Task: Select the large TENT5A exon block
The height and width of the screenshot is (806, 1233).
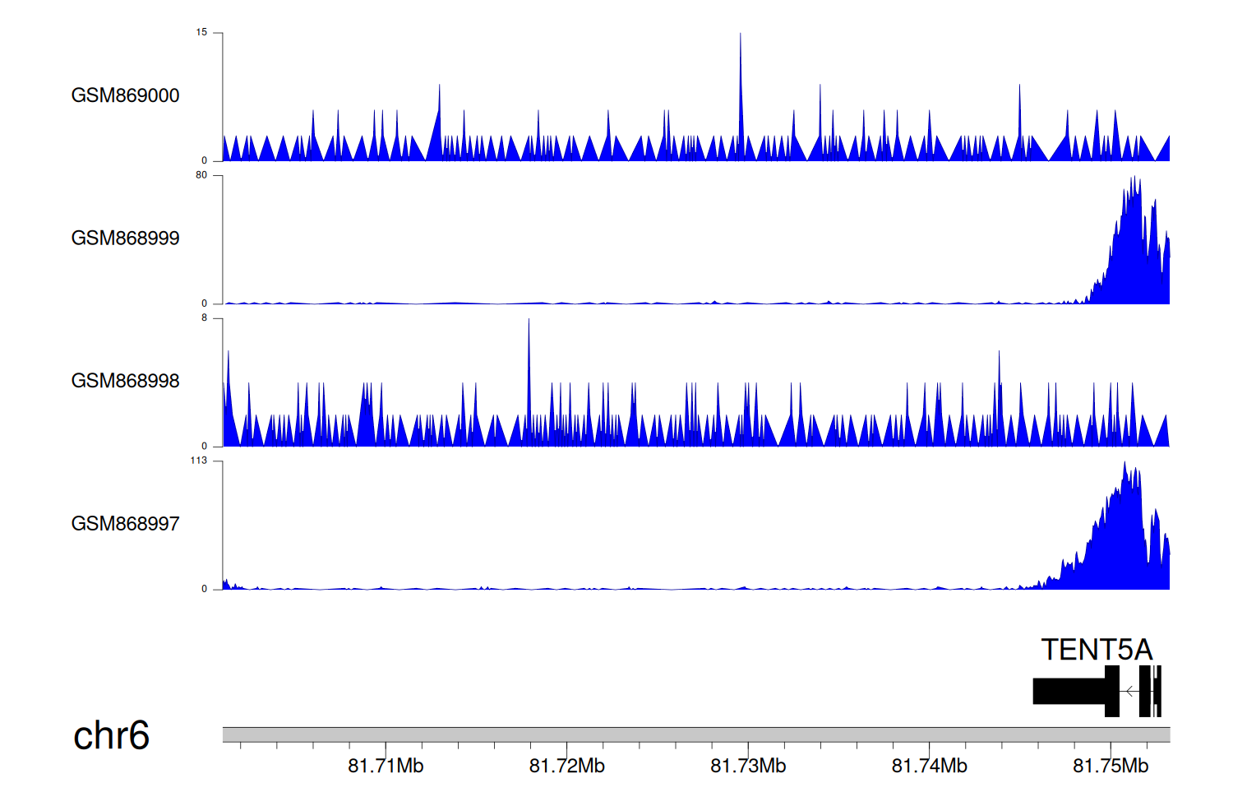Action: tap(1069, 692)
